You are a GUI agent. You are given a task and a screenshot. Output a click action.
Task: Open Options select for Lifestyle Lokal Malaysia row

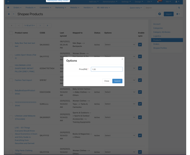tap(120, 117)
